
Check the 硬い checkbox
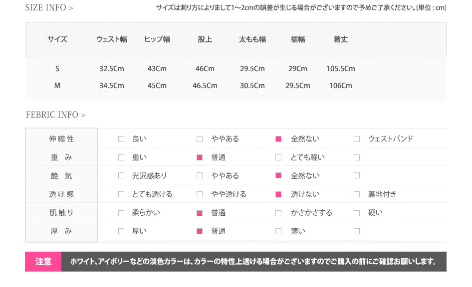click(x=357, y=213)
